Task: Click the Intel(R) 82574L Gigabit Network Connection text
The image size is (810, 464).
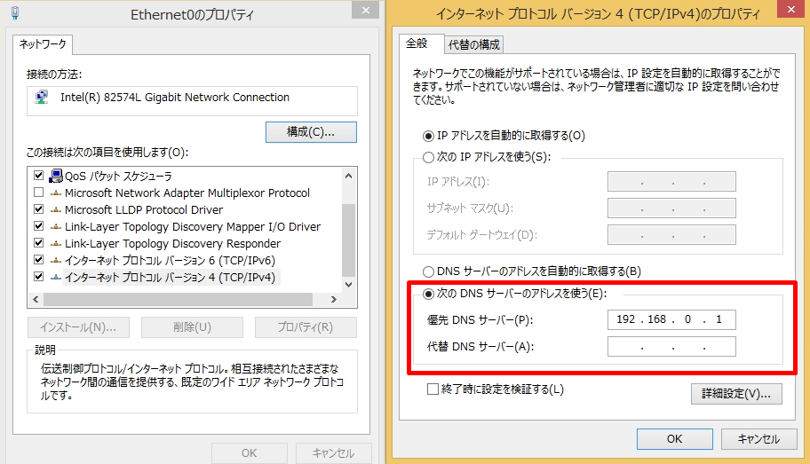Action: (x=175, y=97)
